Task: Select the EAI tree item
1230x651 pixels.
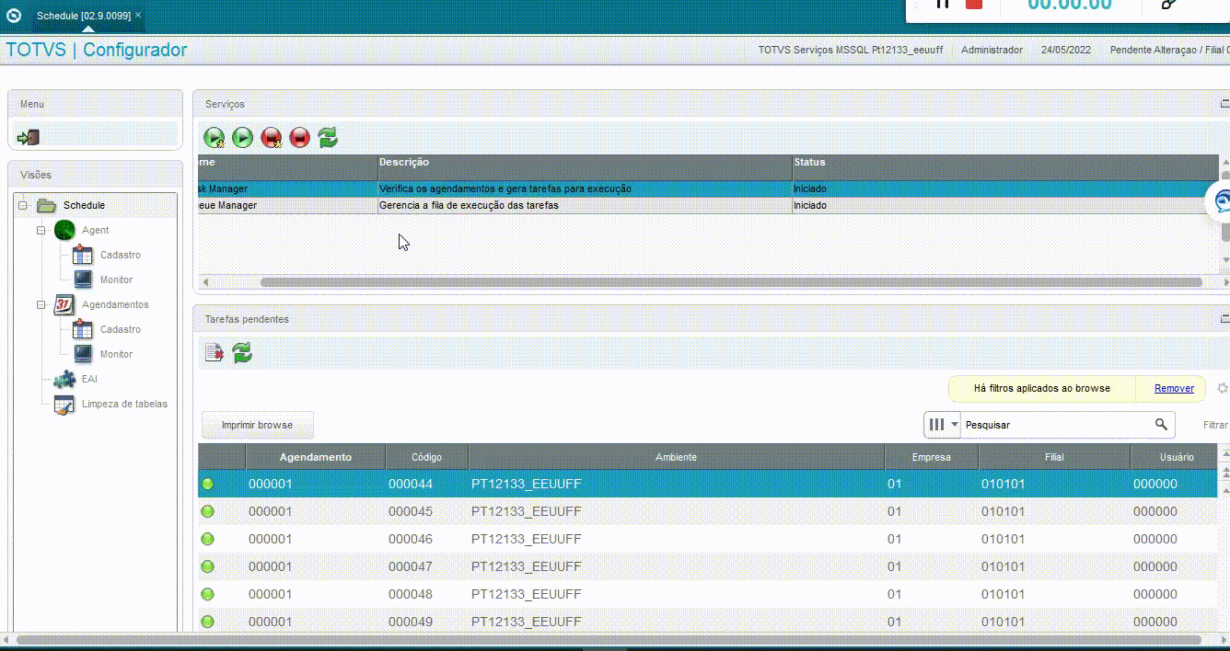Action: tap(89, 379)
